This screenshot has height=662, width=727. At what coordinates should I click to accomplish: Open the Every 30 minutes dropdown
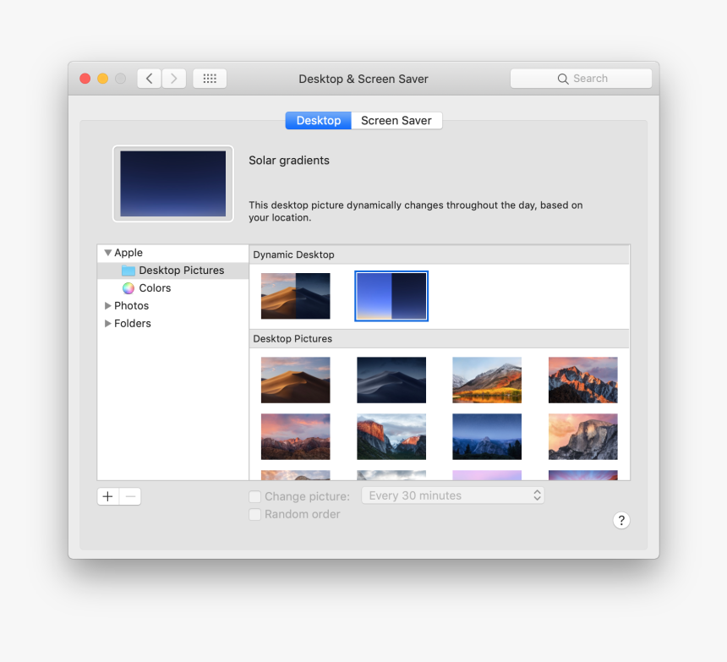pos(452,495)
